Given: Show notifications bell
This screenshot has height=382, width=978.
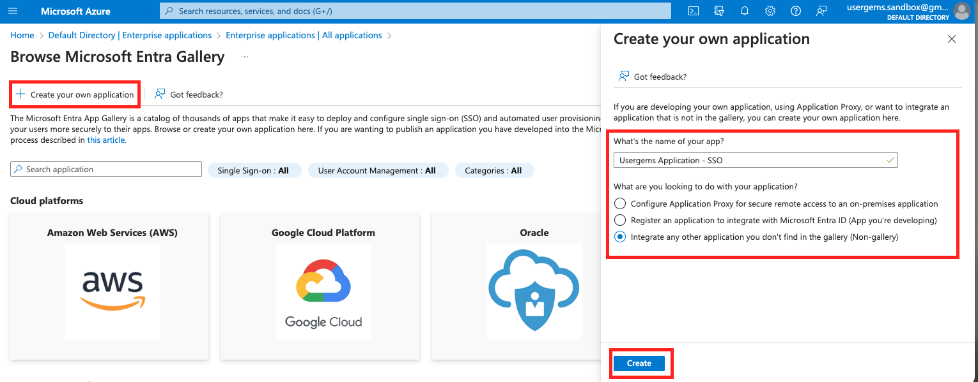Looking at the screenshot, I should pos(745,11).
